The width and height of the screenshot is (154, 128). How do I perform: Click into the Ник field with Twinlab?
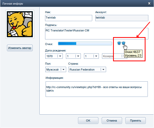point(69,18)
